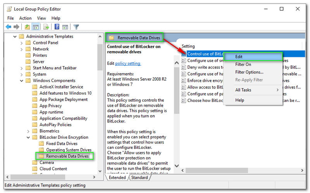Select Operating System Drives in the tree
Viewport: 310px width, 193px height.
click(69, 150)
